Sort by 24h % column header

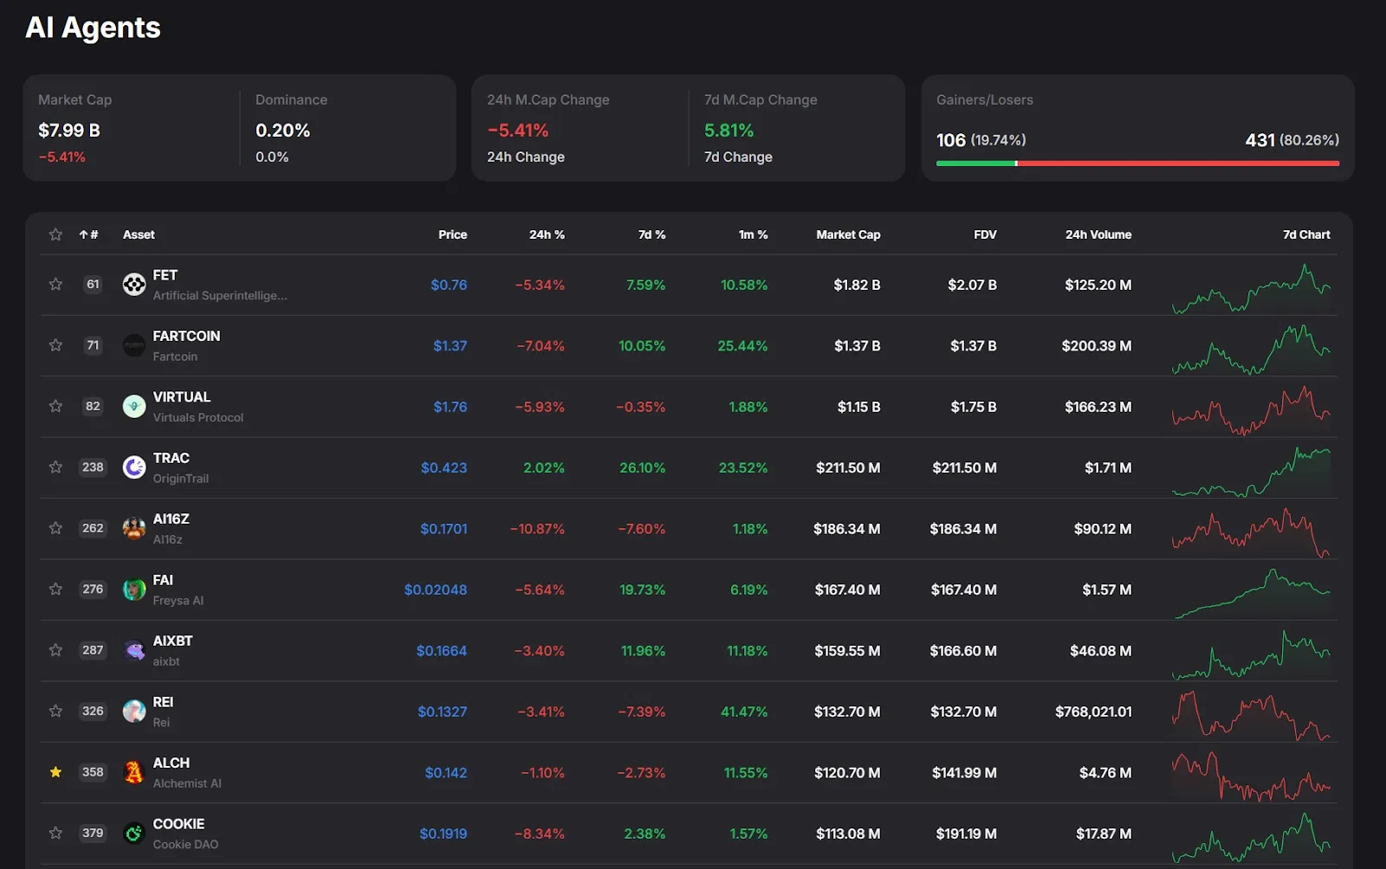(x=546, y=235)
